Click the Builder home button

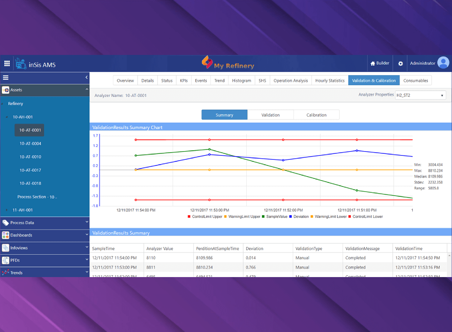pos(380,63)
